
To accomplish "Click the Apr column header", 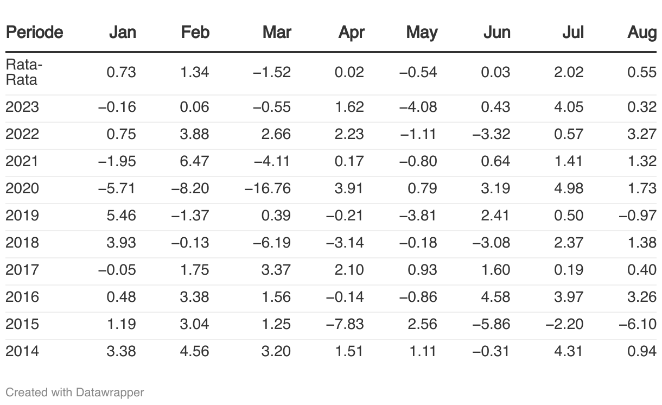I will pos(351,33).
